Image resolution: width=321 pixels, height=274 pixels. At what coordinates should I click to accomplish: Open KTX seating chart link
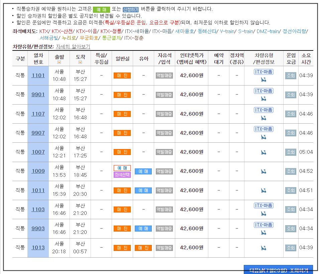pos(43,31)
